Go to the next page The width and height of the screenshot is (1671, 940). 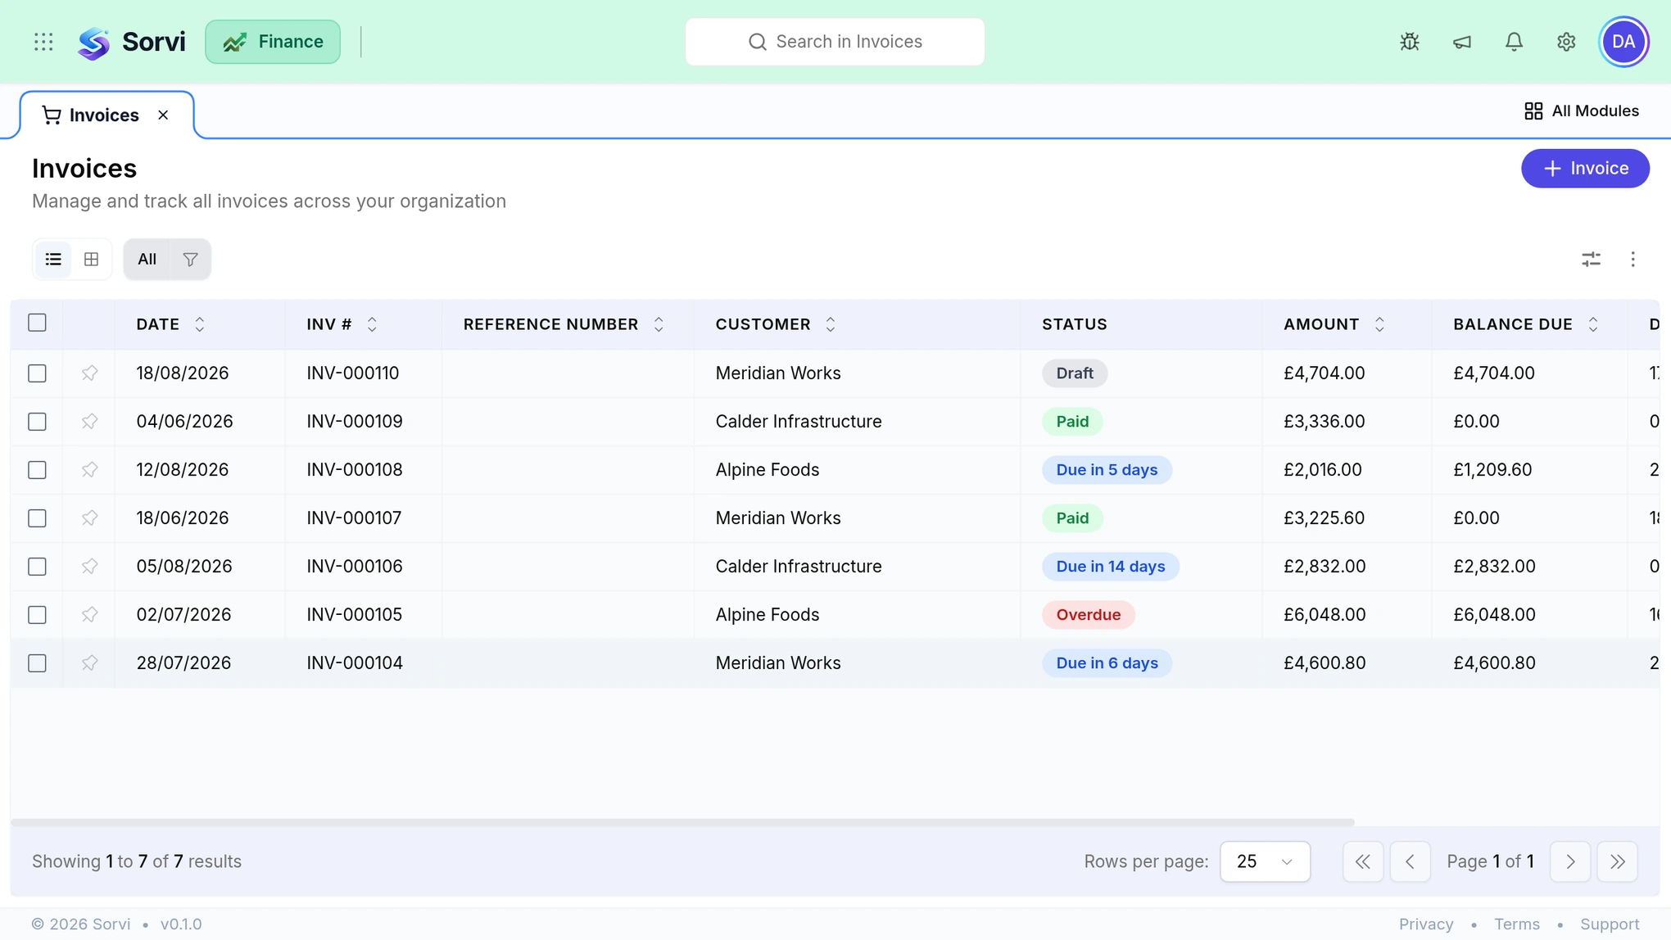click(1569, 861)
